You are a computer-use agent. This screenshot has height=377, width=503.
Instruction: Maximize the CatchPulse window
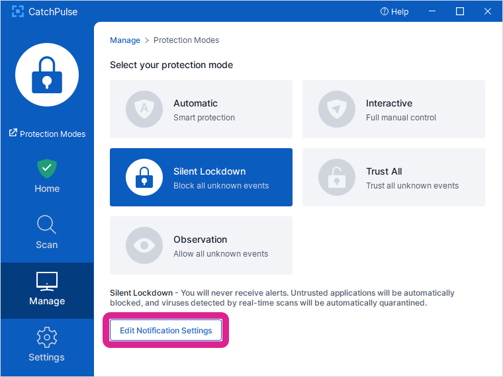[460, 12]
